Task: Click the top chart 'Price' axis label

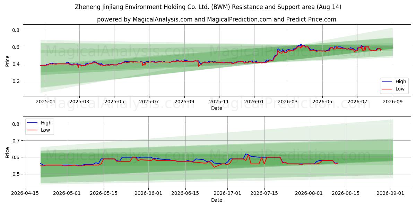Action: [x=8, y=60]
